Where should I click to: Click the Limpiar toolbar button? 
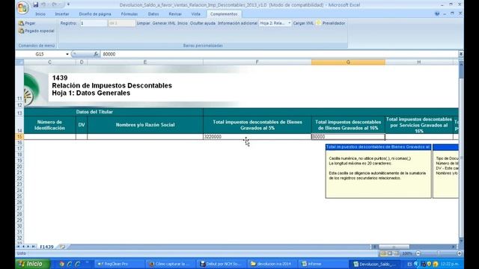coord(143,23)
